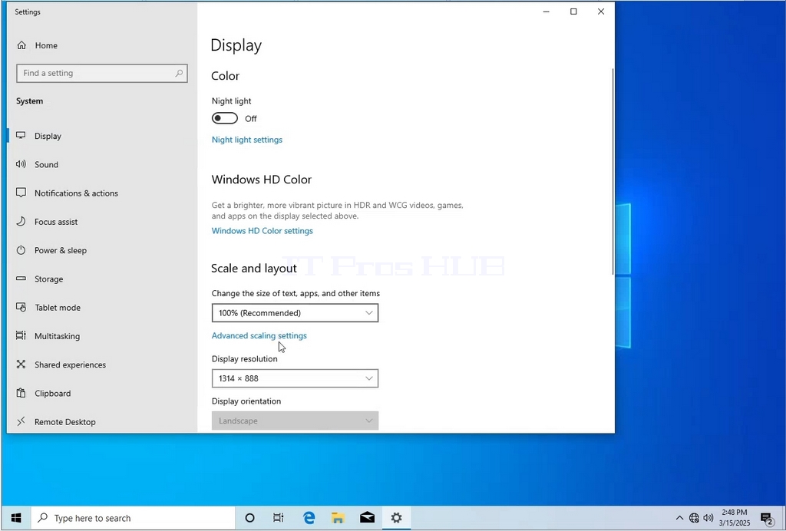The height and width of the screenshot is (531, 786).
Task: Open the scaling 100% (Recommended) dropdown
Action: tap(295, 312)
